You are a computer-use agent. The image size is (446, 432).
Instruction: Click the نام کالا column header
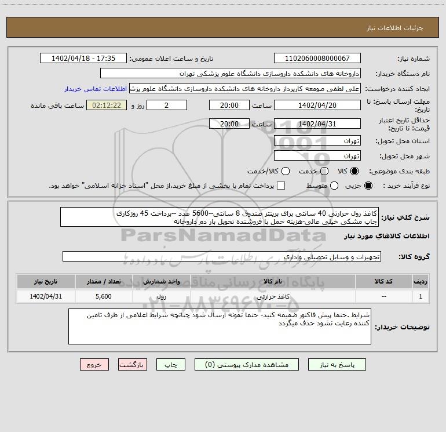tap(273, 281)
